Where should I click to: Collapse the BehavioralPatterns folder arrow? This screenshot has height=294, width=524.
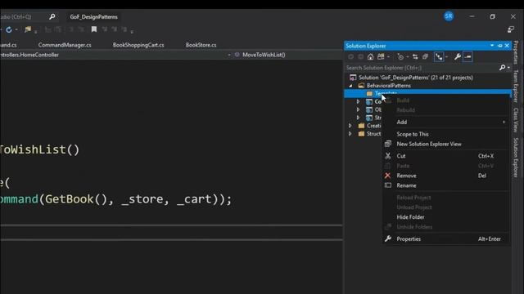pyautogui.click(x=350, y=86)
